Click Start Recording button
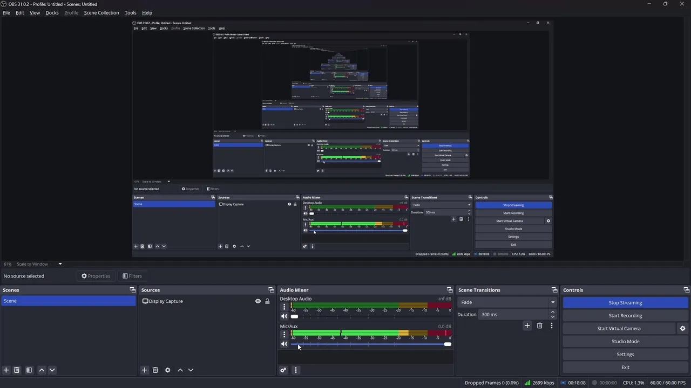691x388 pixels. coord(625,316)
